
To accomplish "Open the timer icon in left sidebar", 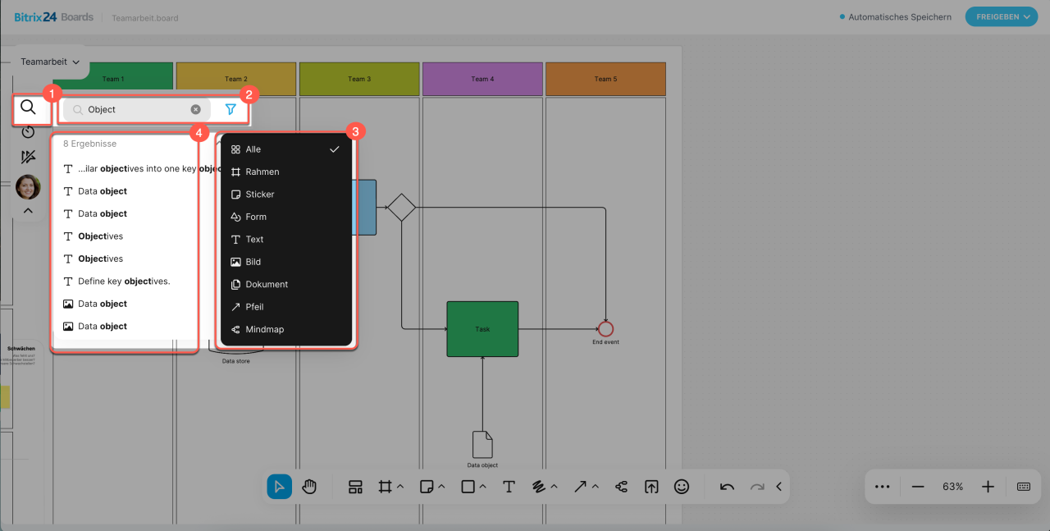I will tap(29, 132).
